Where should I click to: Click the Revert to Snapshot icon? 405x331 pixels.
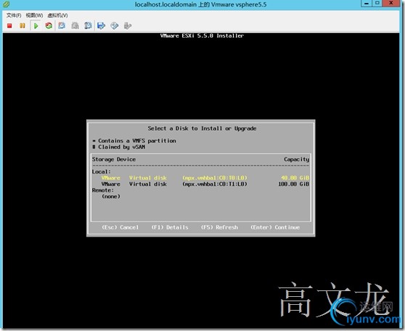tap(75, 25)
